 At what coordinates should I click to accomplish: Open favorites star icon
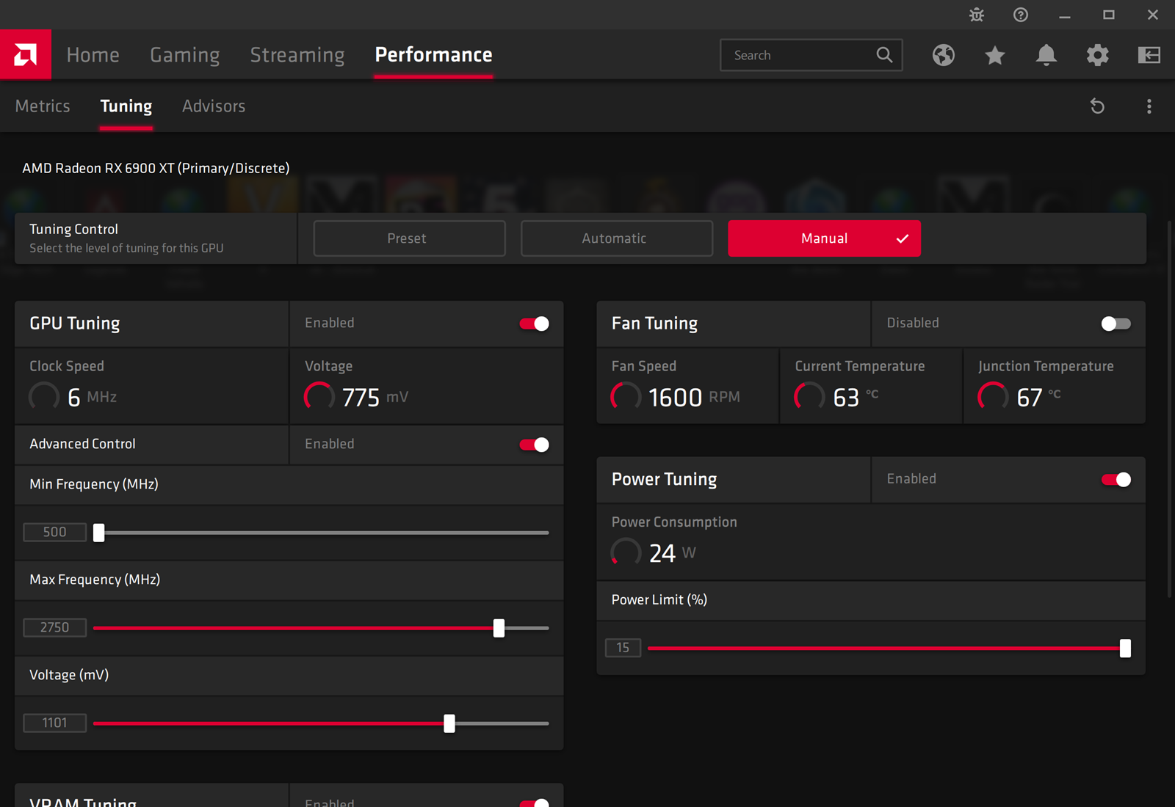point(995,55)
